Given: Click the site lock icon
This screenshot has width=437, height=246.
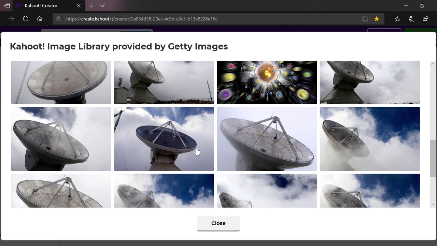Looking at the screenshot, I should pyautogui.click(x=58, y=19).
